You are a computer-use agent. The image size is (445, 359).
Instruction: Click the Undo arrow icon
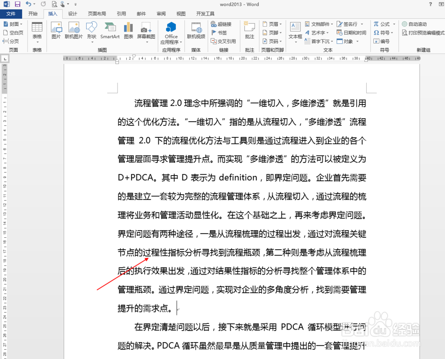tap(28, 4)
